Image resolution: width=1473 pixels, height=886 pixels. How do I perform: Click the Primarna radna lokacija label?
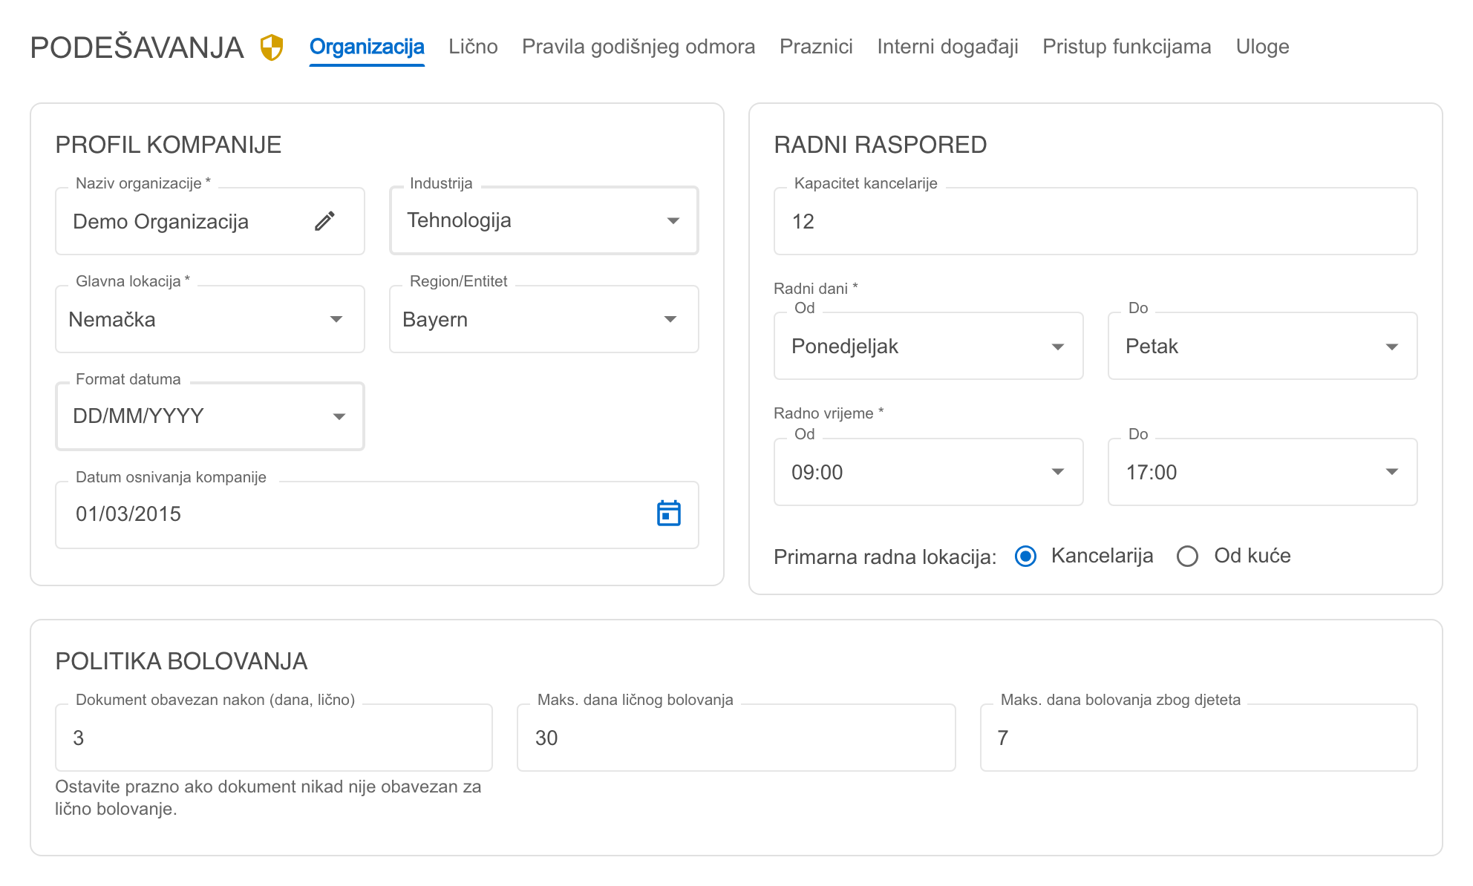coord(885,557)
